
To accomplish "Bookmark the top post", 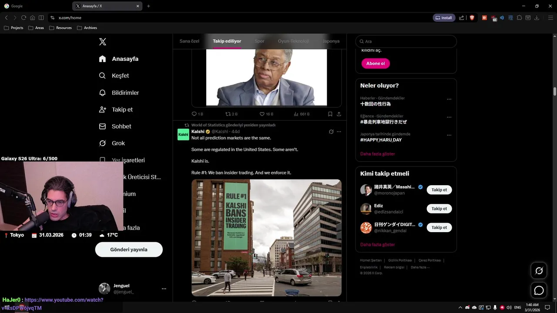I will pos(330,114).
